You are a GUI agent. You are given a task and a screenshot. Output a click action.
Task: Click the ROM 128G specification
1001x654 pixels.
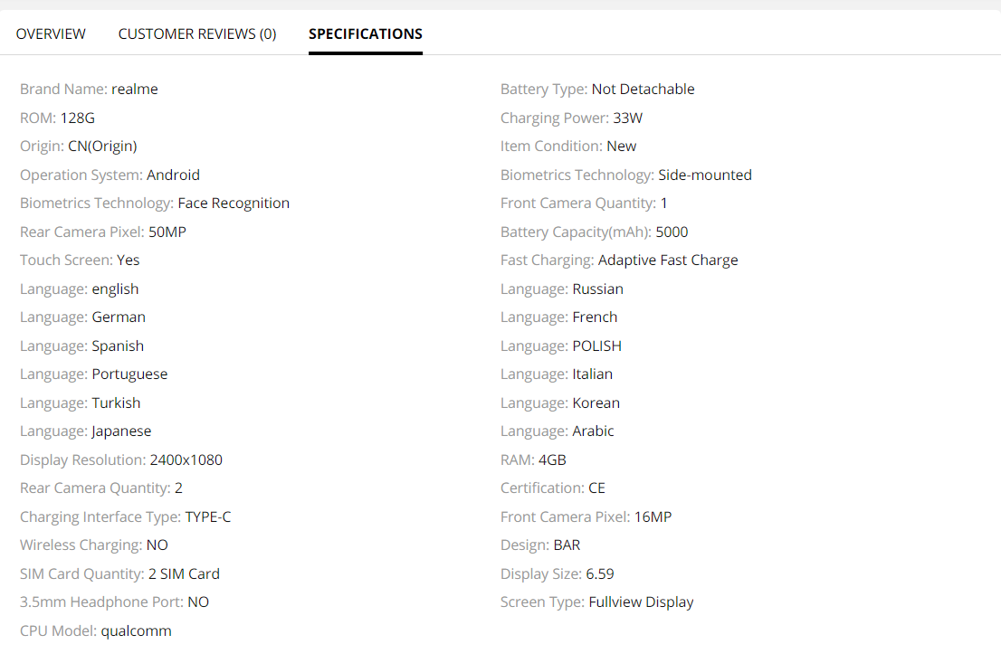point(57,118)
